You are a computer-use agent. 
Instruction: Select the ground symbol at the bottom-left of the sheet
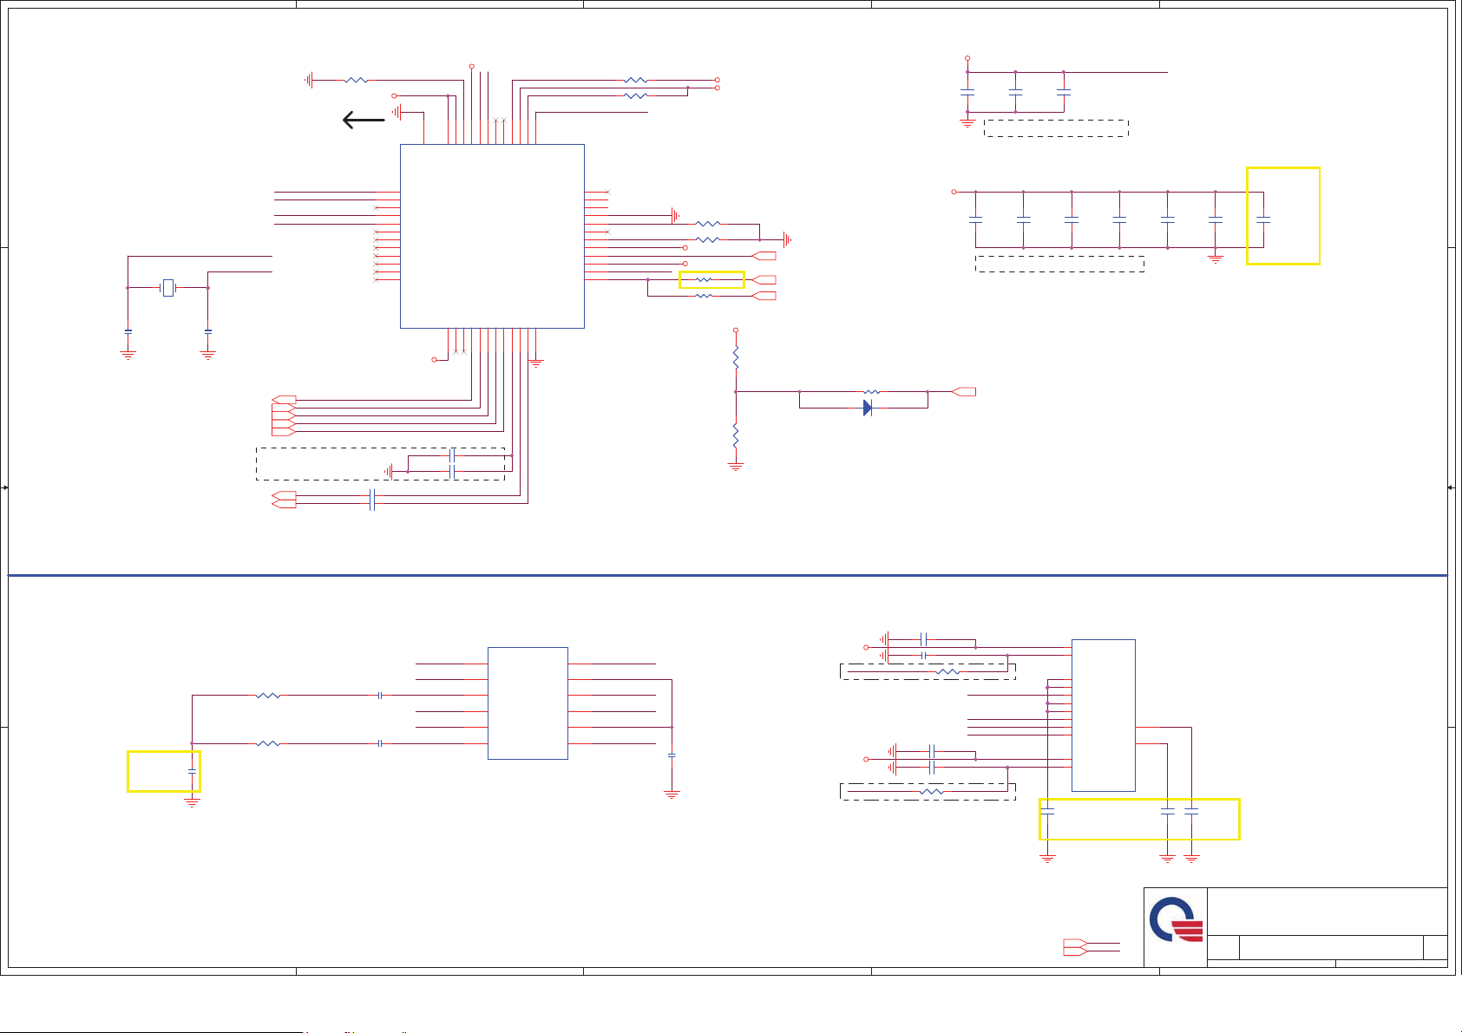coord(192,803)
